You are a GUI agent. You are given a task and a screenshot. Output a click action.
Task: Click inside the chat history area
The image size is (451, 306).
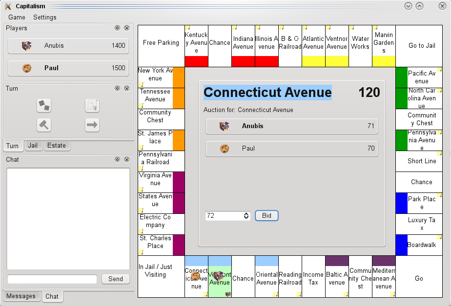click(x=68, y=219)
